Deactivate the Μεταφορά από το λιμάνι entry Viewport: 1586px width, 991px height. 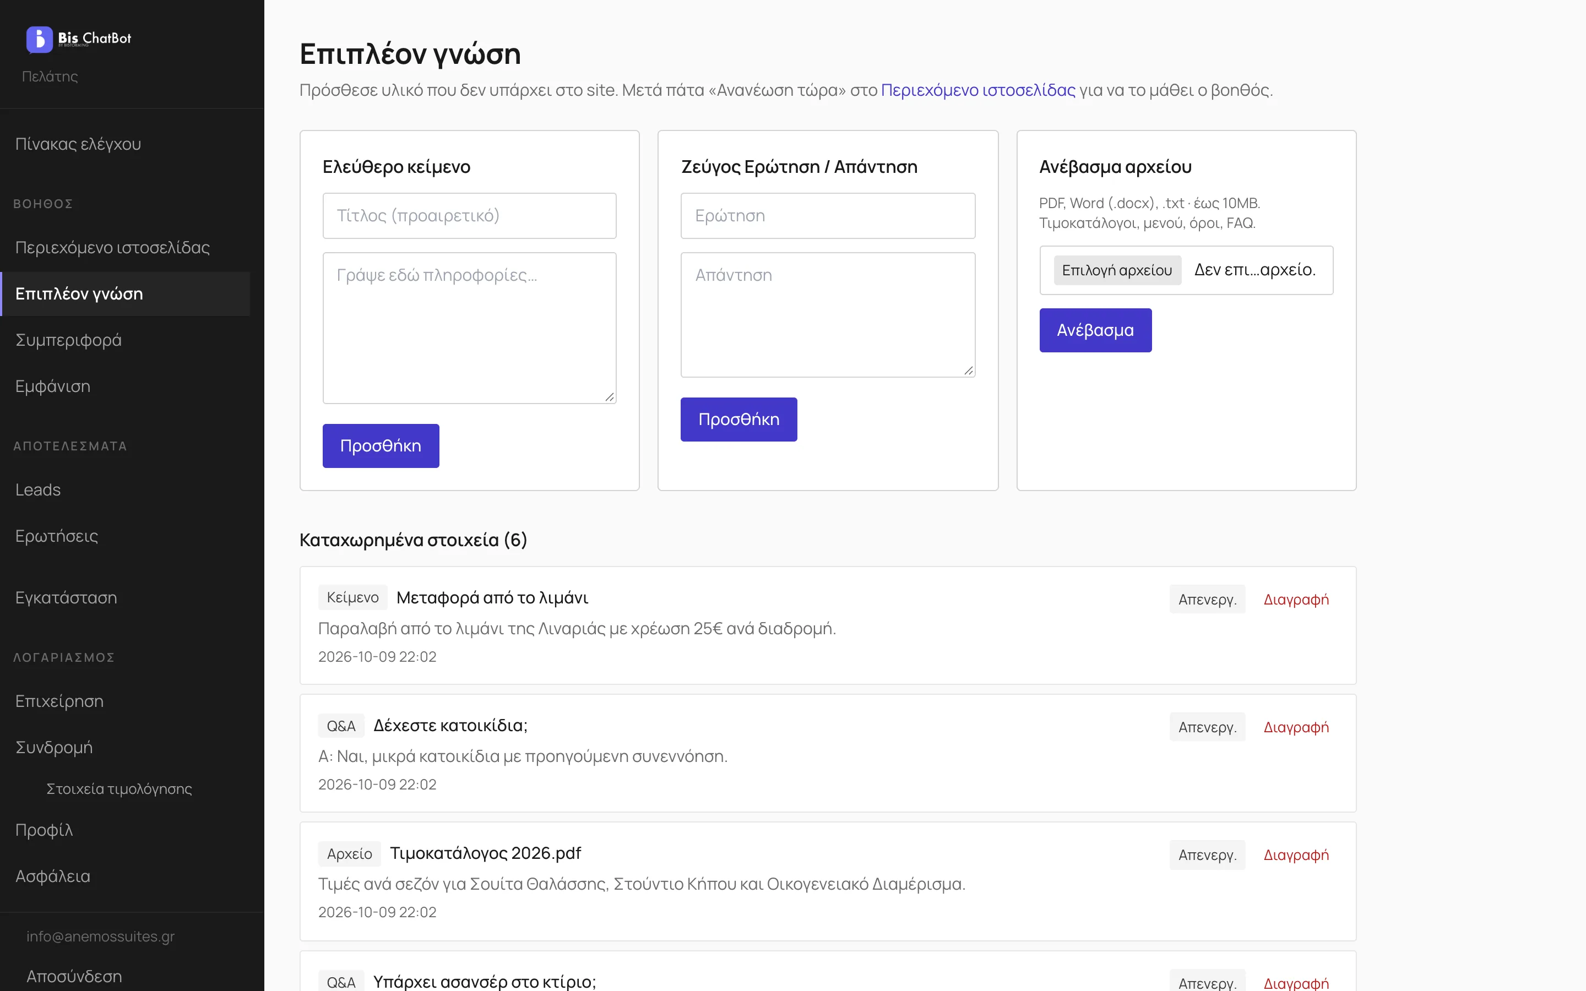[x=1207, y=599]
